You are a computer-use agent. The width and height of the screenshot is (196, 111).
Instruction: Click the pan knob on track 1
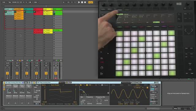coord(7,69)
